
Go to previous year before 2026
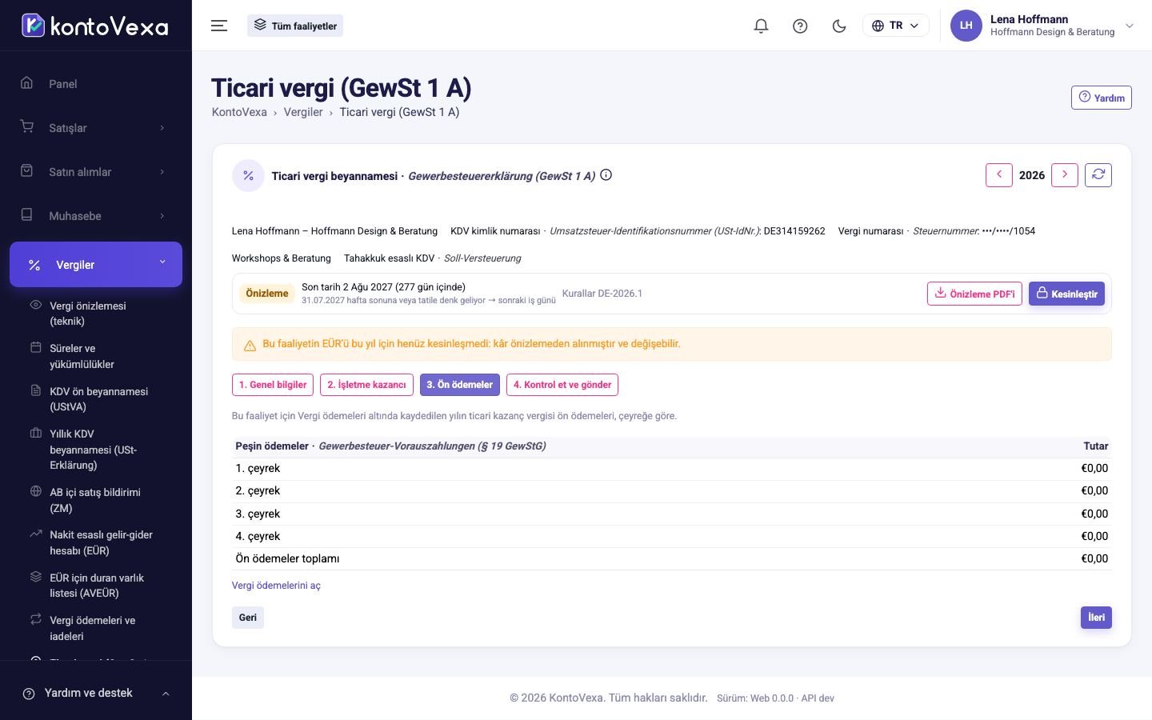click(998, 175)
